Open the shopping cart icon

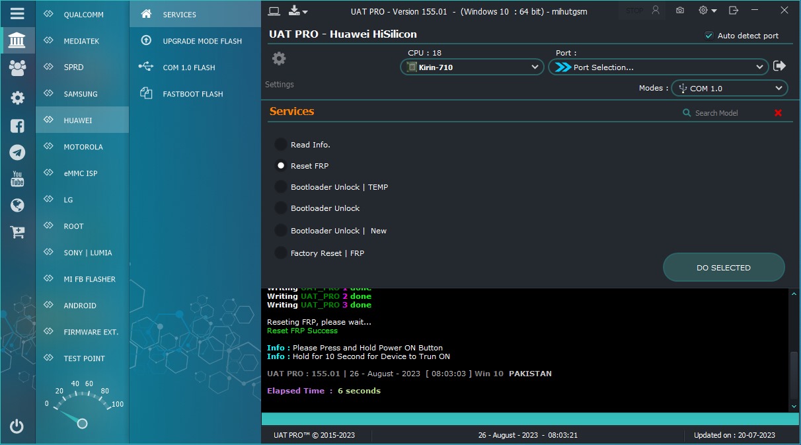(x=17, y=232)
